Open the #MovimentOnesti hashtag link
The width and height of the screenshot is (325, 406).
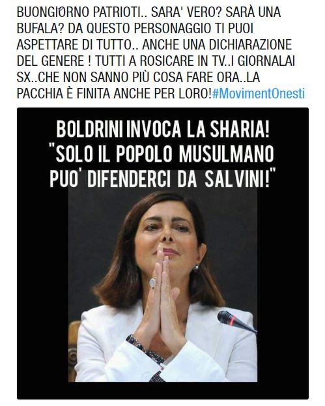tap(258, 94)
